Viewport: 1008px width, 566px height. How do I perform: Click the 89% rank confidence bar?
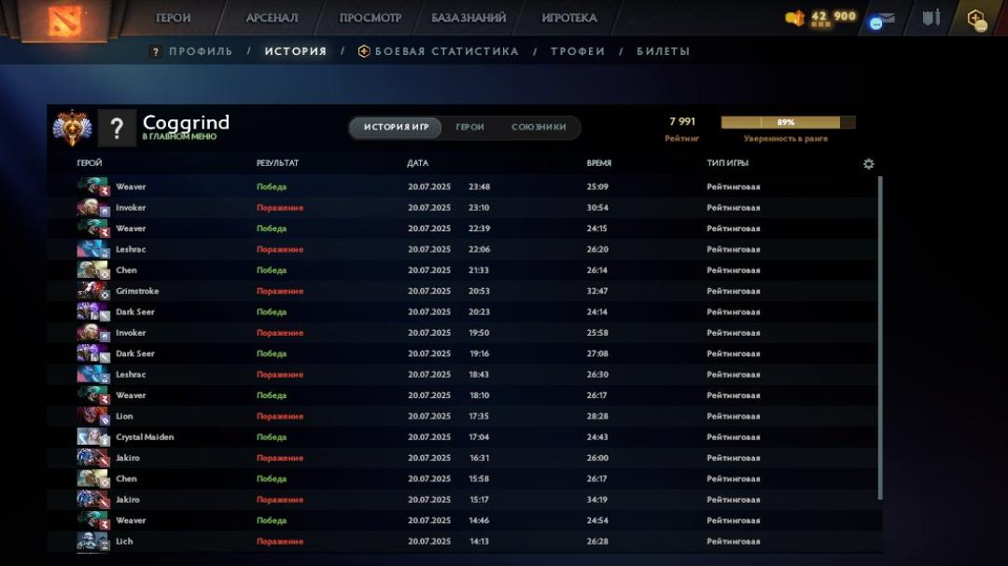[x=788, y=122]
